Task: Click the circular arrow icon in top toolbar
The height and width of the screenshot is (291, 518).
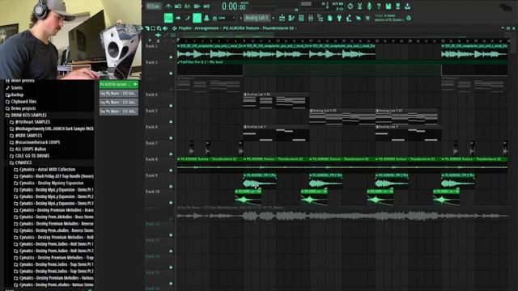Action: [350, 6]
